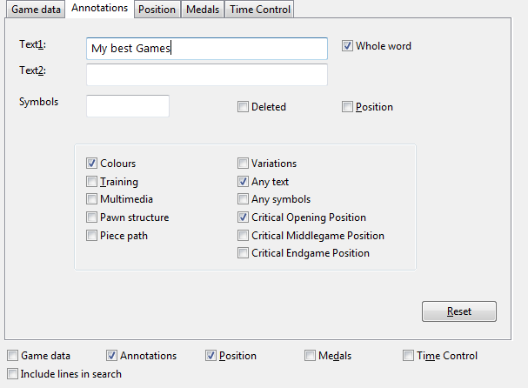Focus the Text2 input field
This screenshot has height=388, width=528.
point(207,75)
